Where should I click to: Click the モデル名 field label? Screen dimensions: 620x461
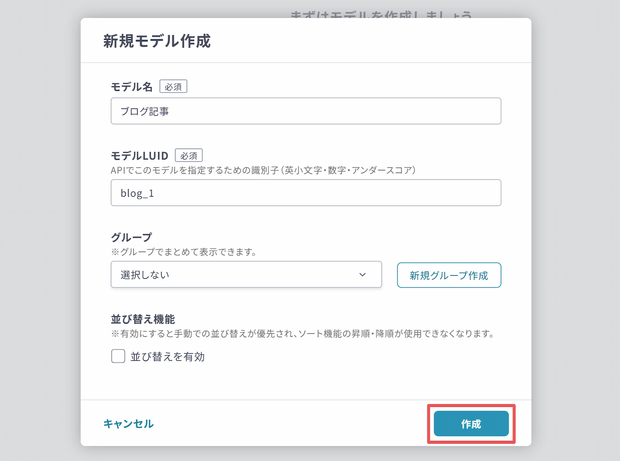(x=132, y=87)
